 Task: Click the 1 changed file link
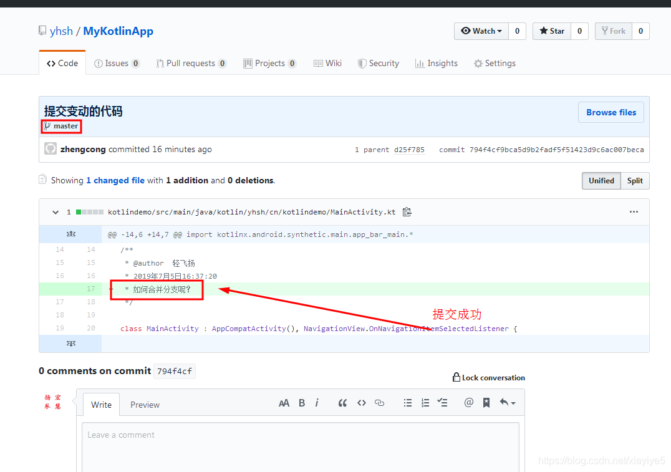coord(115,181)
